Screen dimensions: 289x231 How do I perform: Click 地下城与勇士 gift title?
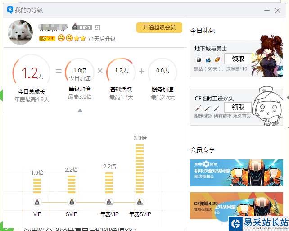tap(211, 49)
